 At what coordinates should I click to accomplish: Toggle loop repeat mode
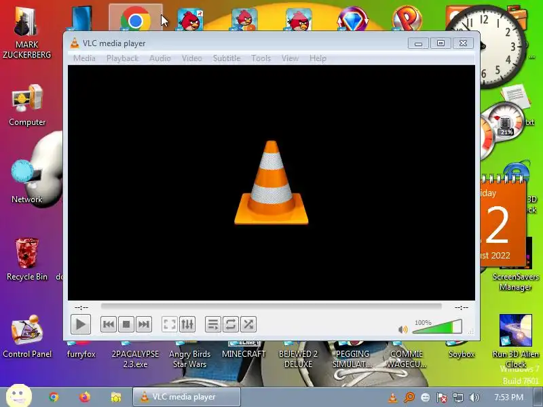click(x=231, y=324)
